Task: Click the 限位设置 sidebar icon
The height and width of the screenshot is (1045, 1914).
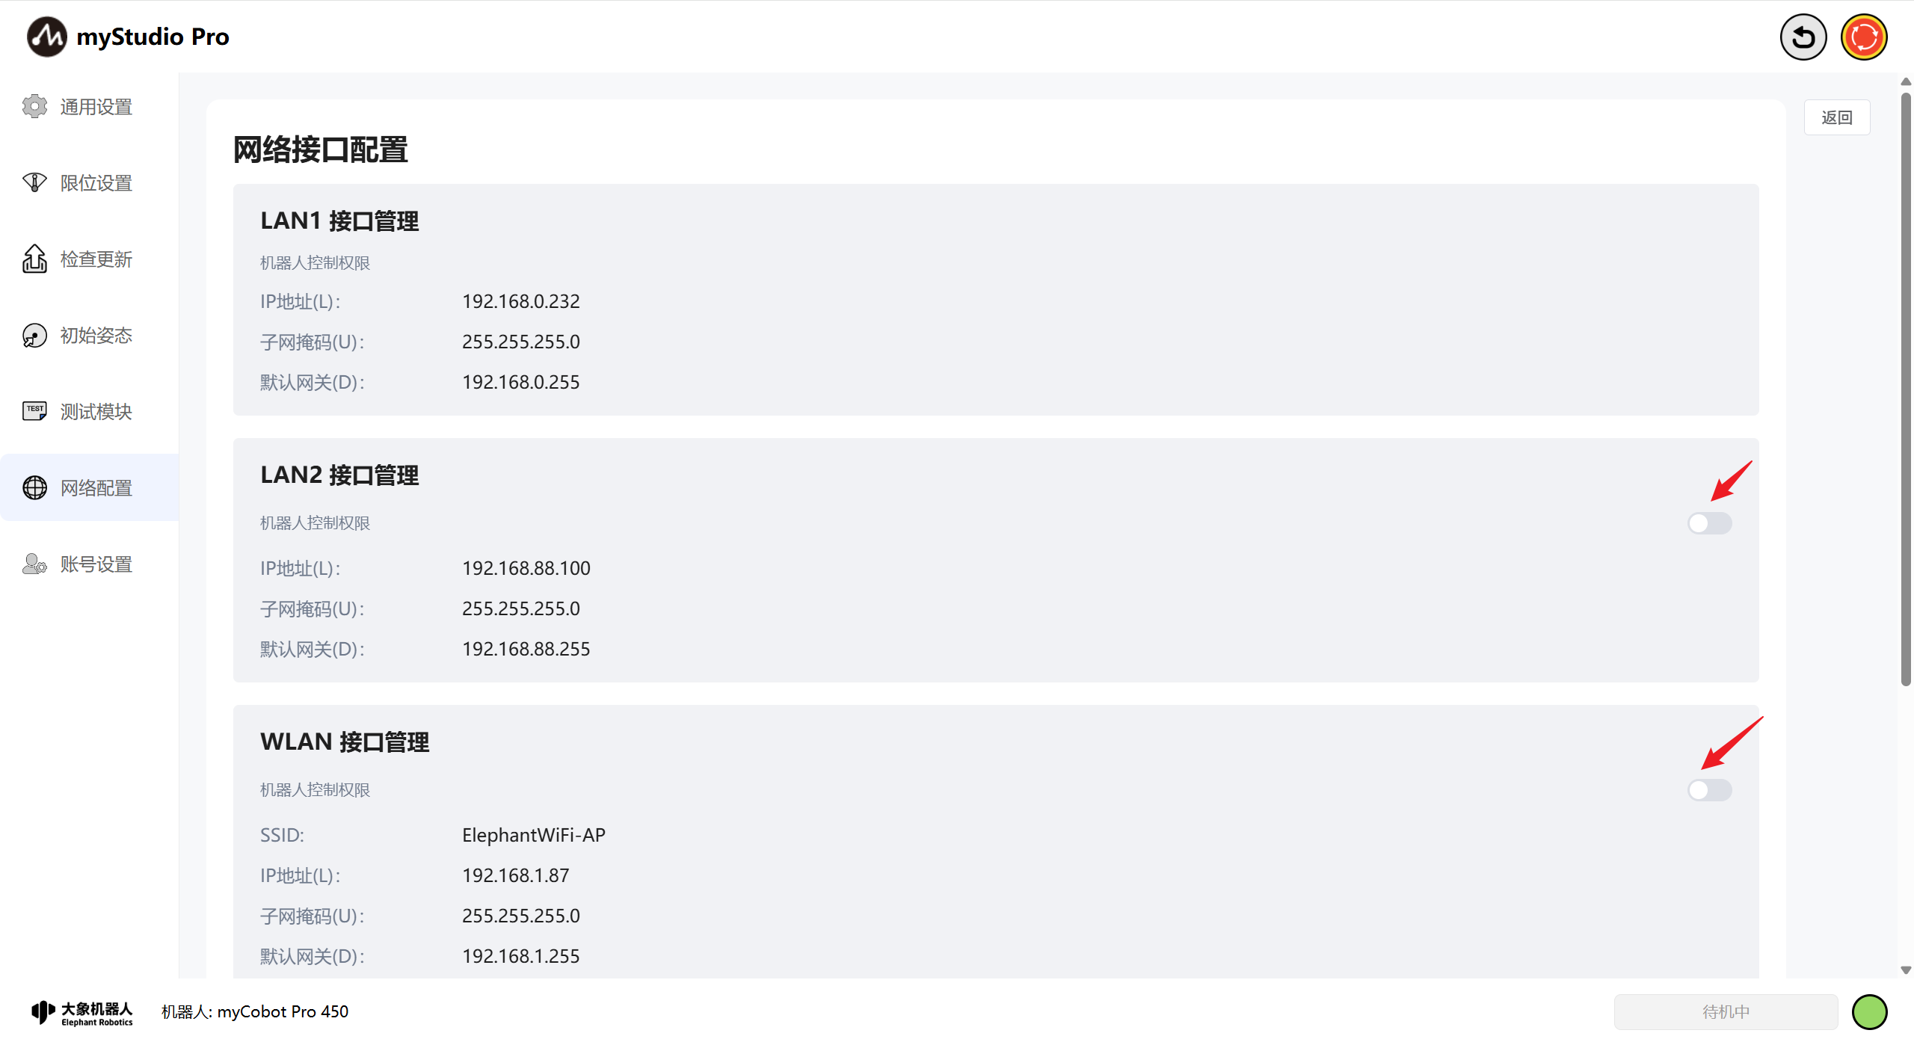Action: pos(34,183)
